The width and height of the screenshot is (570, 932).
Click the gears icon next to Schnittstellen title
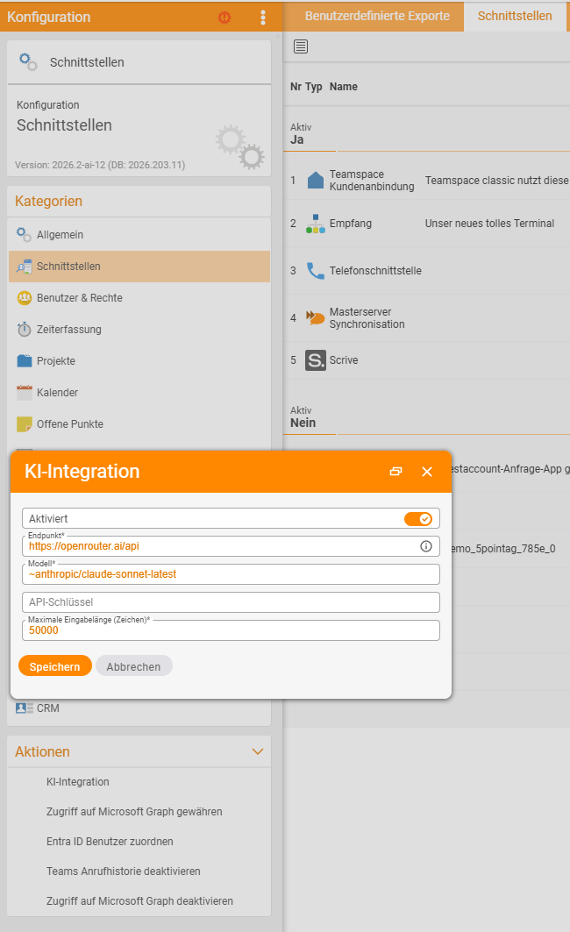pos(28,62)
